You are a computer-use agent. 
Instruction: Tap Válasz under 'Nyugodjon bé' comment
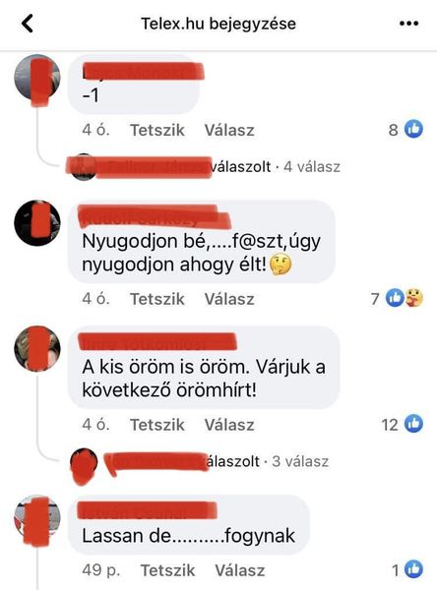click(x=229, y=299)
